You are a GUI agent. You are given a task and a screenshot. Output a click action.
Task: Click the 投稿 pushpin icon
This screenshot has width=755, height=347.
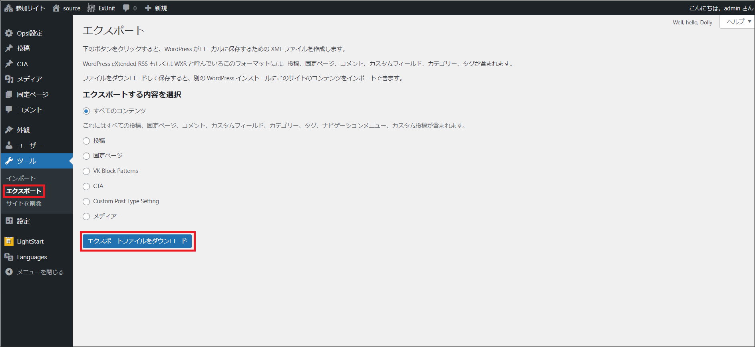pyautogui.click(x=9, y=48)
